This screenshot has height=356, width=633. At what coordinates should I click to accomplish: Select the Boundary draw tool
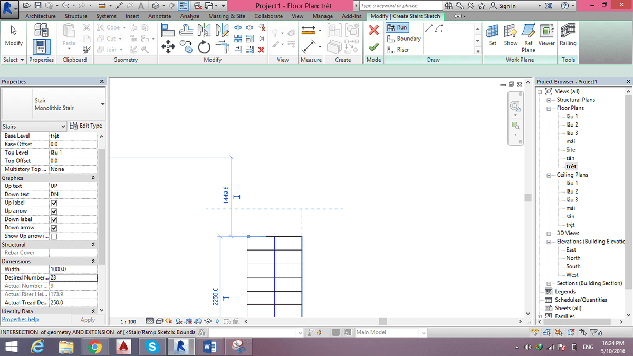point(404,39)
